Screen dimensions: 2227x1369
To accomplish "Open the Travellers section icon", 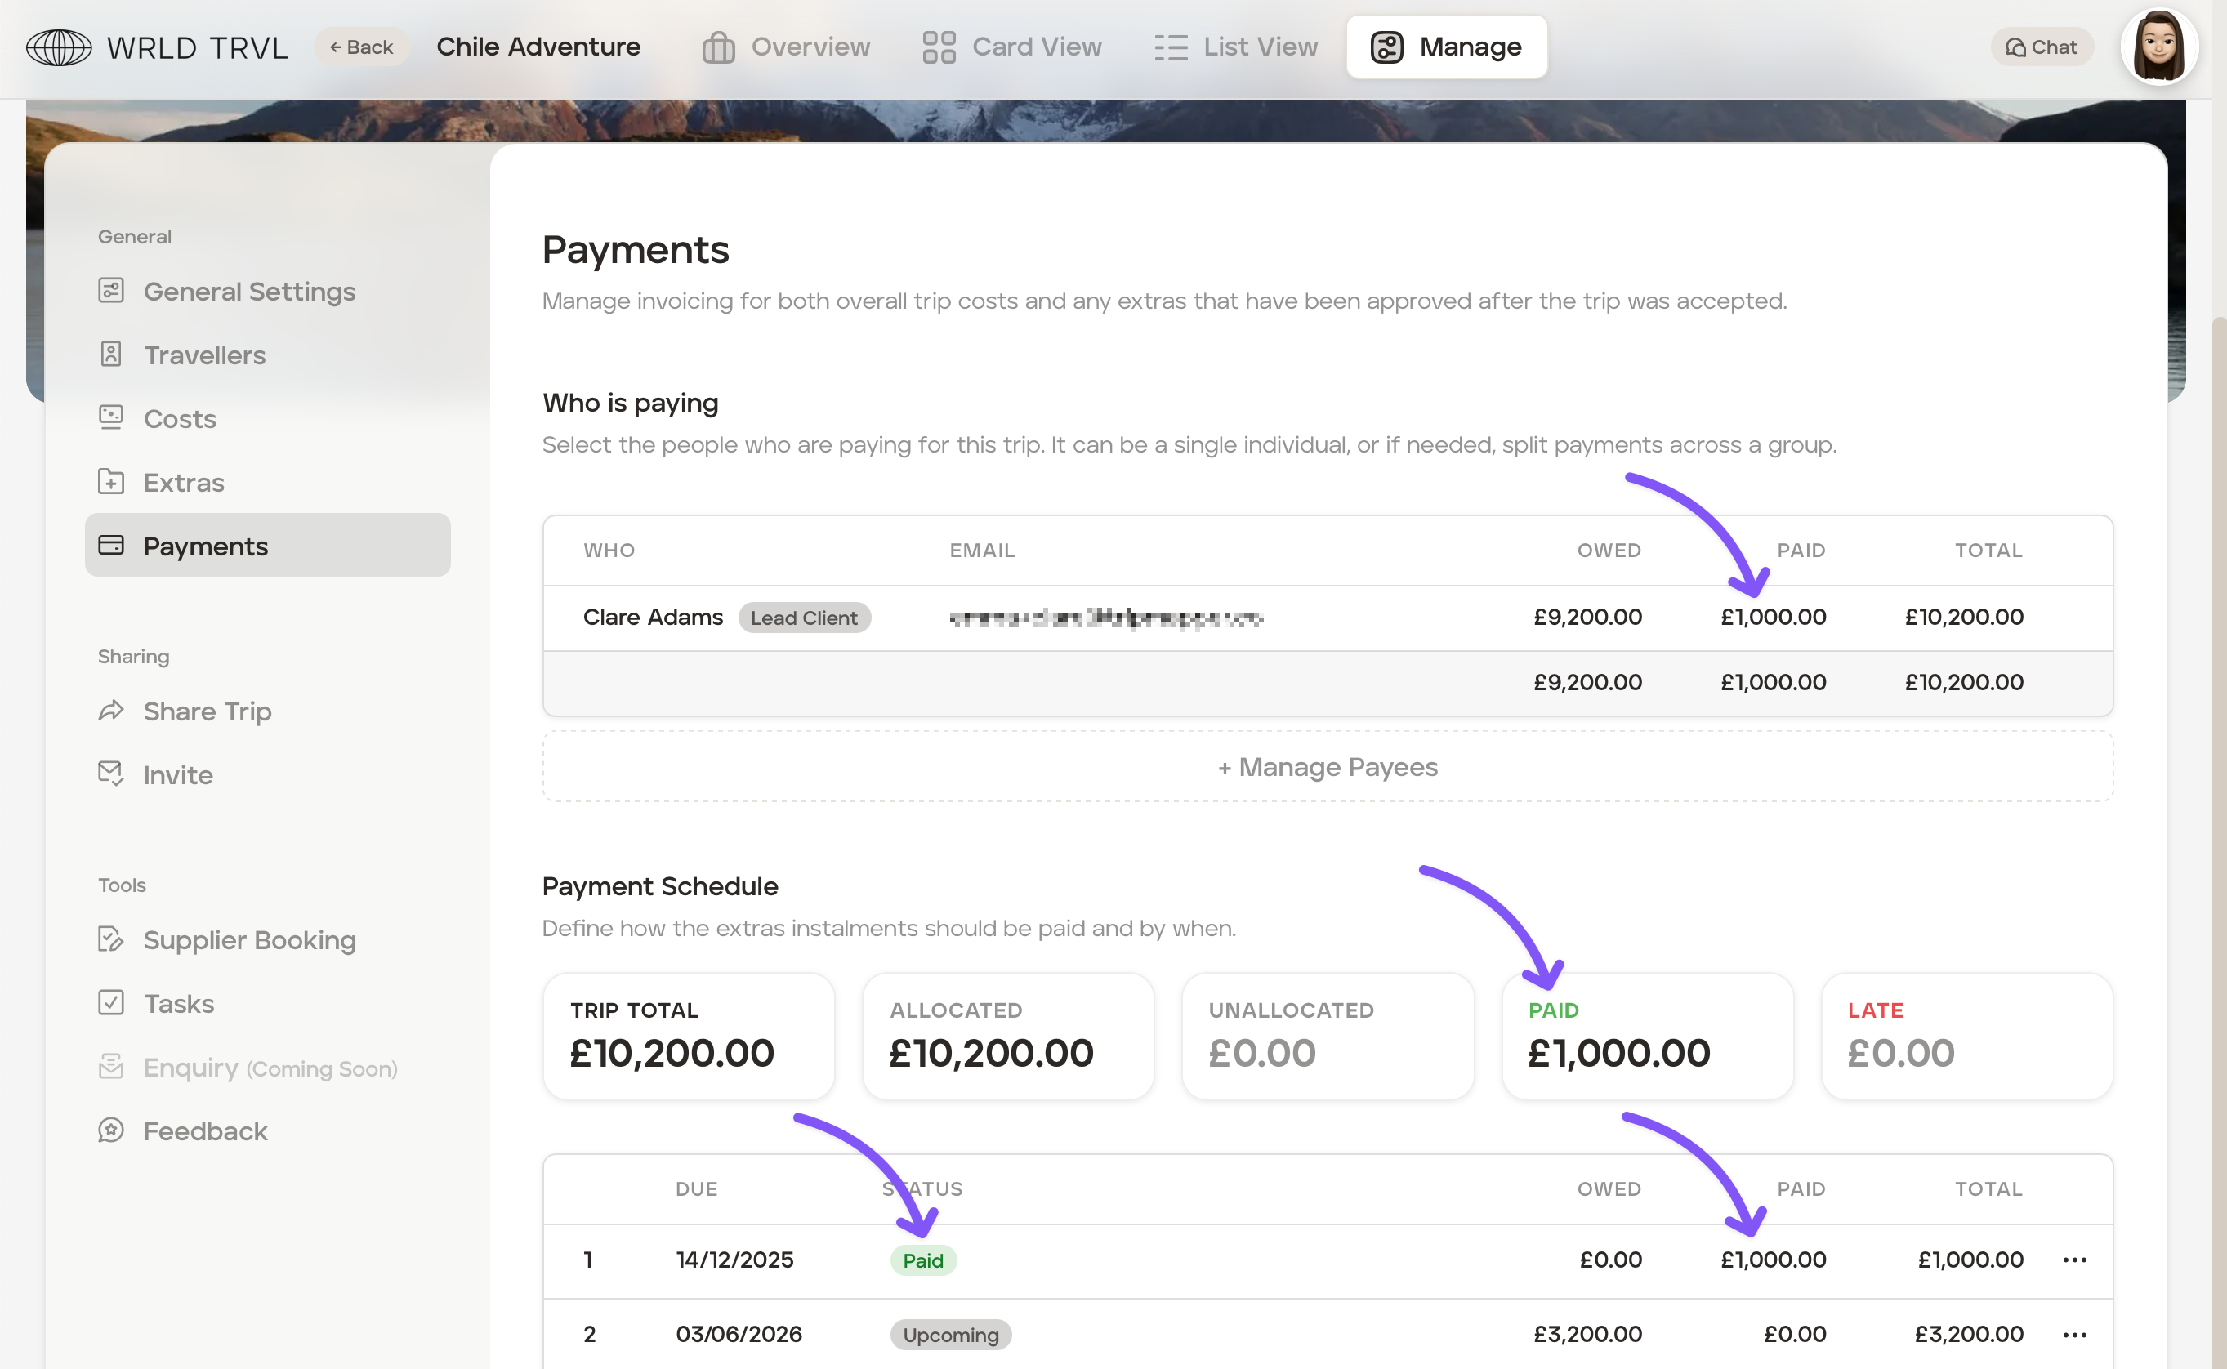I will point(110,354).
